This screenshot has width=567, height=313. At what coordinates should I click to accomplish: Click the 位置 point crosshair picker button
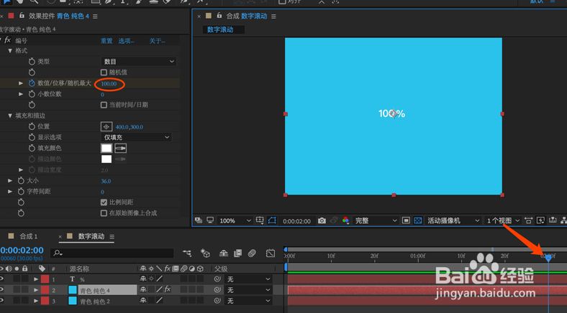pyautogui.click(x=106, y=126)
